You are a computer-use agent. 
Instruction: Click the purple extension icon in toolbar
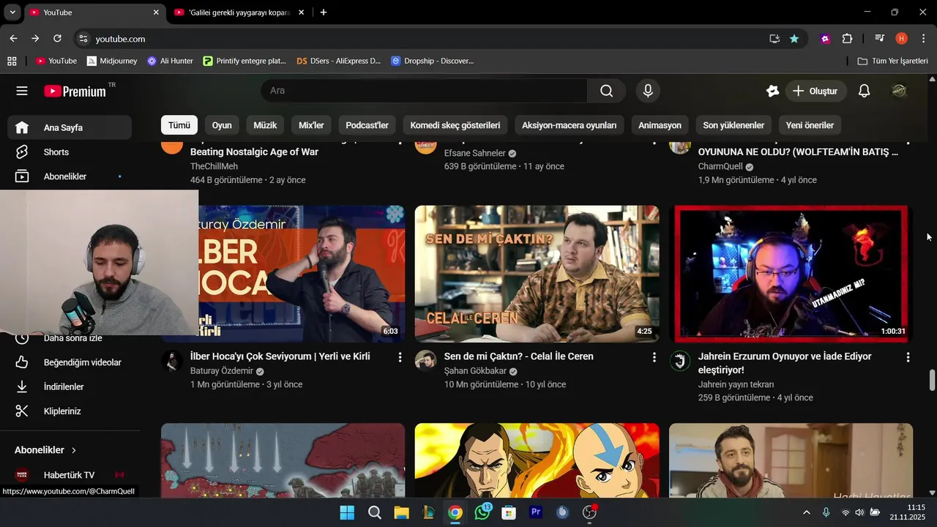click(826, 39)
